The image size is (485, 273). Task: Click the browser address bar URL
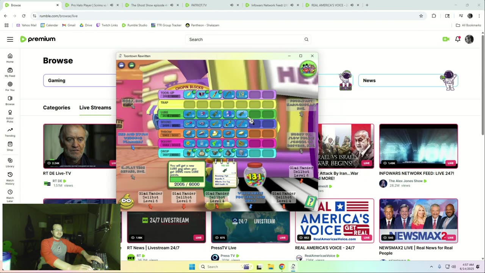click(x=58, y=16)
